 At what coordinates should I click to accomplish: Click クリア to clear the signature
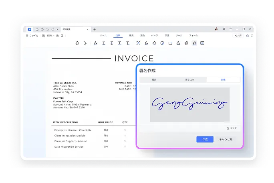point(232,128)
